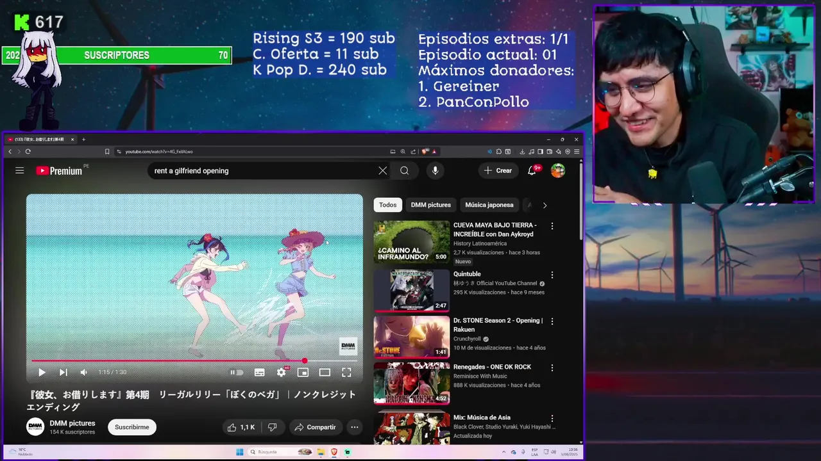Click the DMM pictures watermark in the video
The width and height of the screenshot is (821, 461).
348,346
